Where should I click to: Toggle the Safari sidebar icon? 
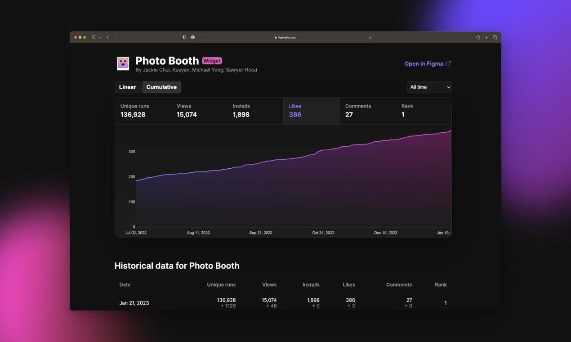point(94,37)
